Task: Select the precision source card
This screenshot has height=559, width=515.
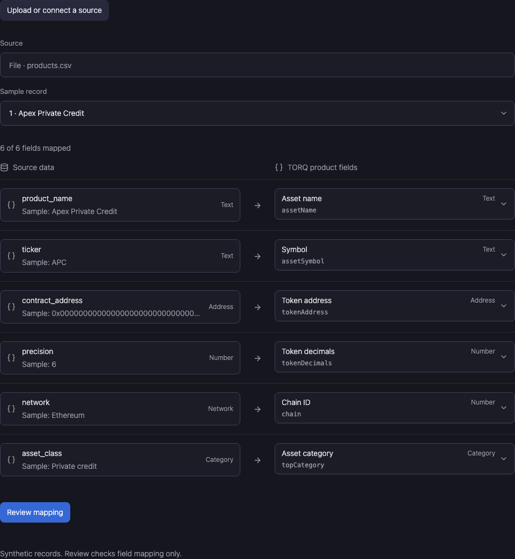Action: click(120, 358)
